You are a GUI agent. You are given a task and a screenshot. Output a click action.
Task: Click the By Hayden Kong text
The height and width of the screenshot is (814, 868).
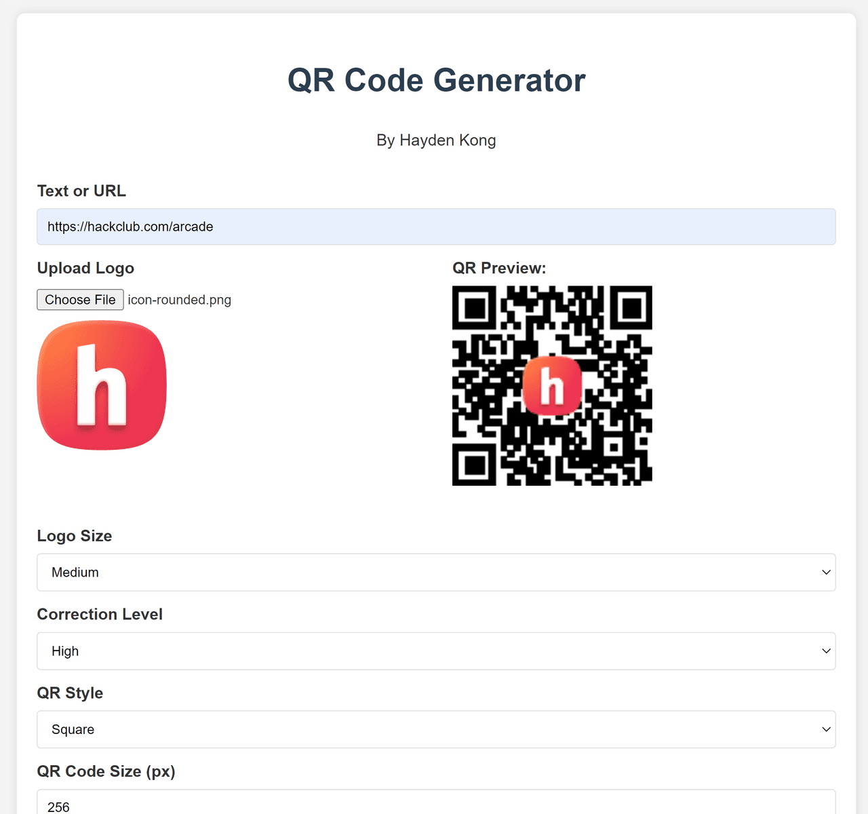[436, 140]
